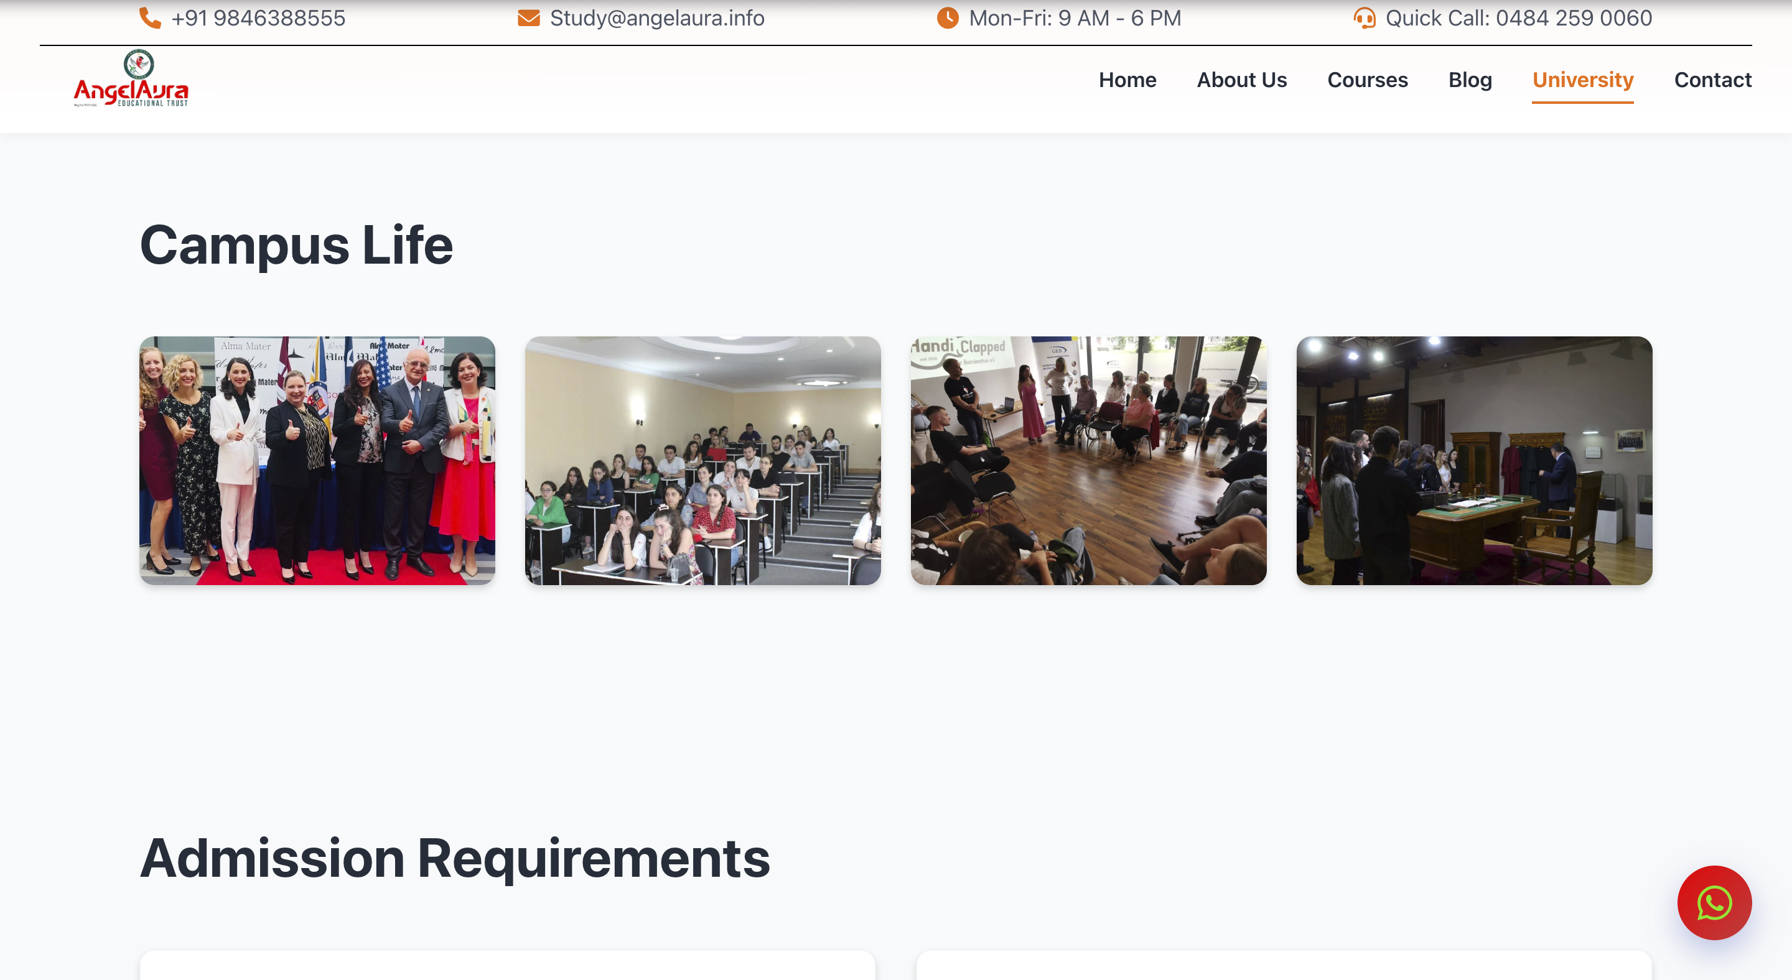Click the Study@angelaura.info email link
Screen dimensions: 1792x980
point(656,18)
